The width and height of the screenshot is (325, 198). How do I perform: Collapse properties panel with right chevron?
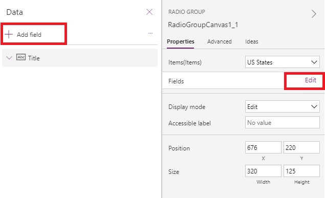pos(314,14)
